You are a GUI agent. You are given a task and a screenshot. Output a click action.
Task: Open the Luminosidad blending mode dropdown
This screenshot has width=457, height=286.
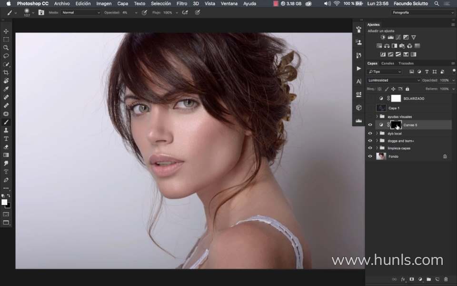pos(393,80)
